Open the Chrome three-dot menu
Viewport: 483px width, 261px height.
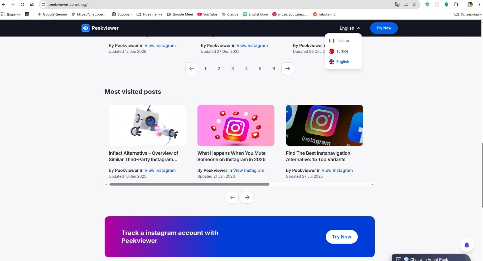(x=479, y=4)
